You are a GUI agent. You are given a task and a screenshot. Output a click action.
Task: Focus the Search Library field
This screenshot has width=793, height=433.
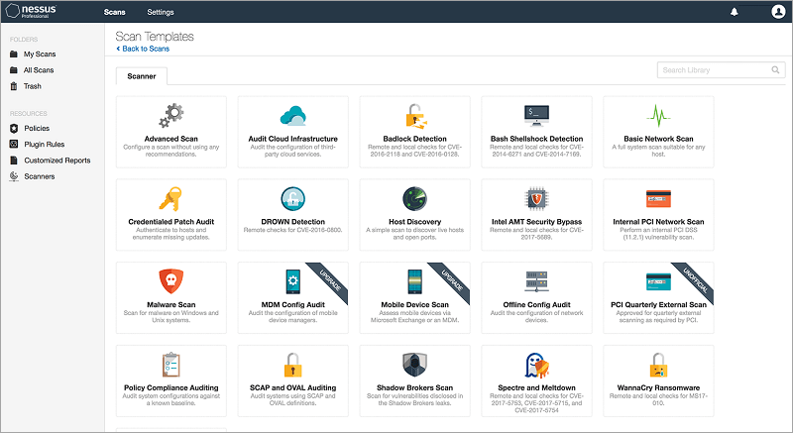[x=722, y=69]
